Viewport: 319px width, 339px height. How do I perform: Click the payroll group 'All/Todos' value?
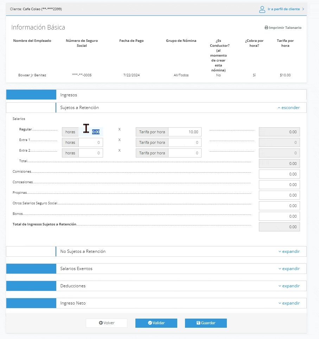pos(181,75)
